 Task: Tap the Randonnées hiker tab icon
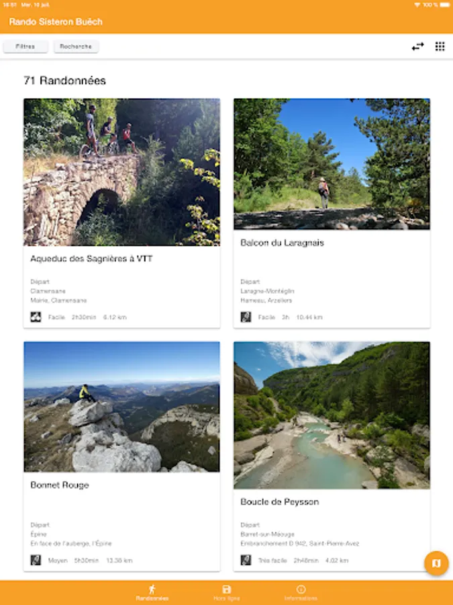[x=152, y=589]
